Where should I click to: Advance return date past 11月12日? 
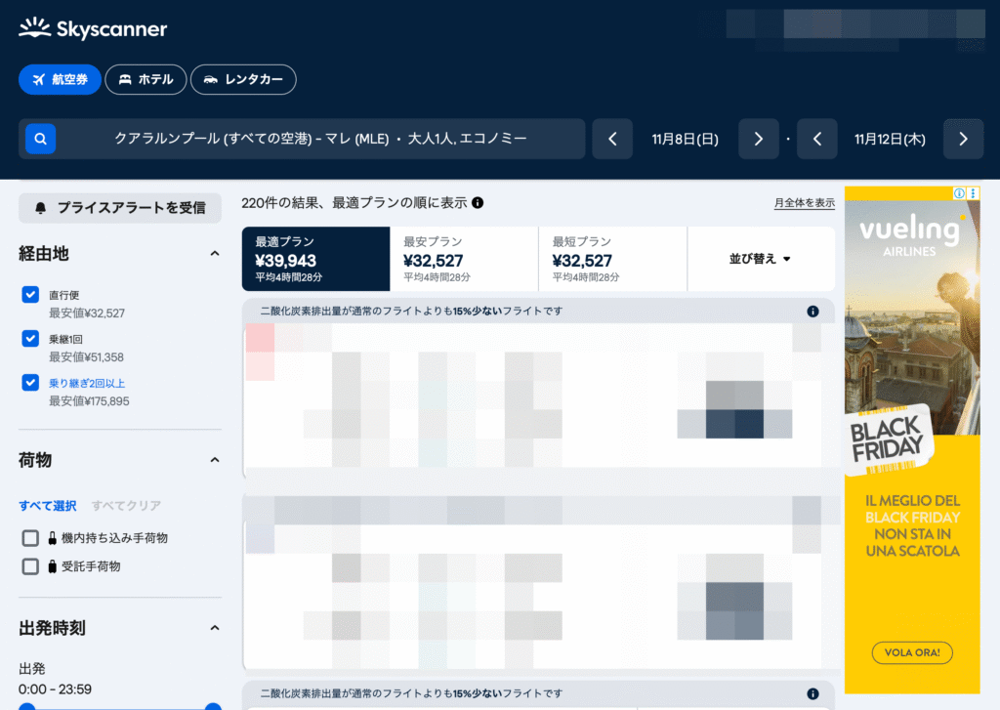click(963, 139)
